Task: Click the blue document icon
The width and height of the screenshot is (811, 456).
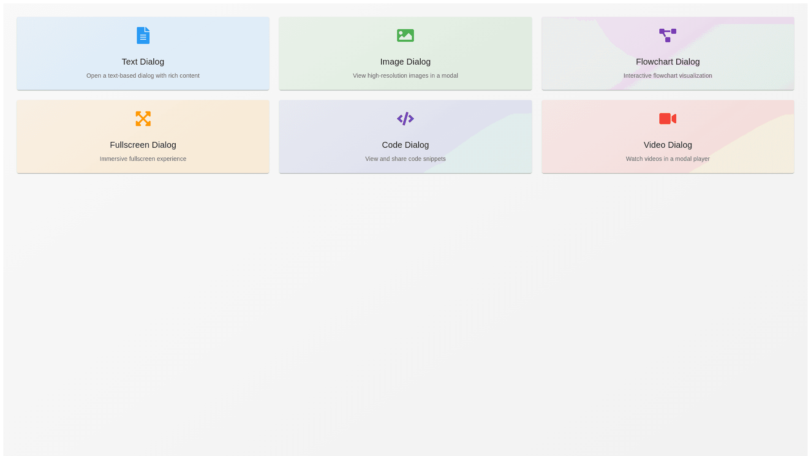Action: coord(143,35)
